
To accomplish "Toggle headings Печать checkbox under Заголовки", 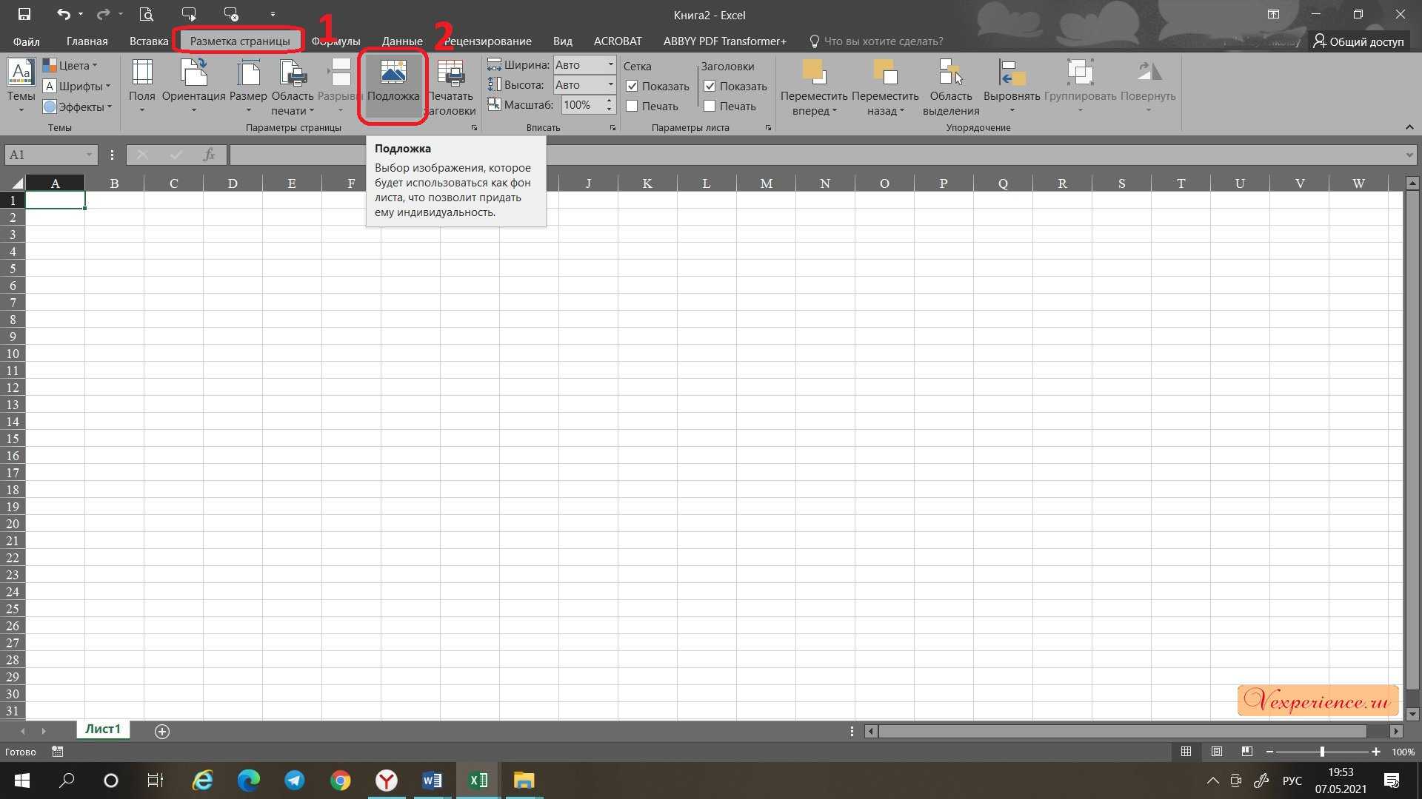I will coord(710,107).
